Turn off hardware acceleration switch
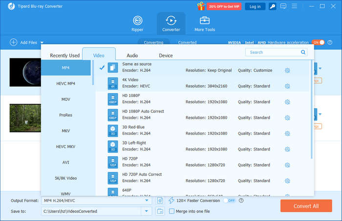Viewport: 342px width, 221px height. [318, 42]
